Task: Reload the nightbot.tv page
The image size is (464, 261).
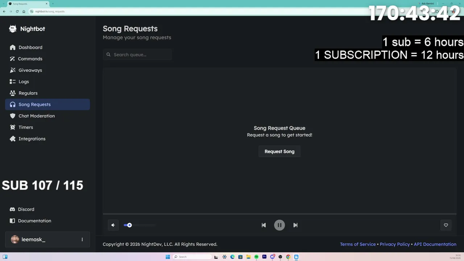Action: 17,11
